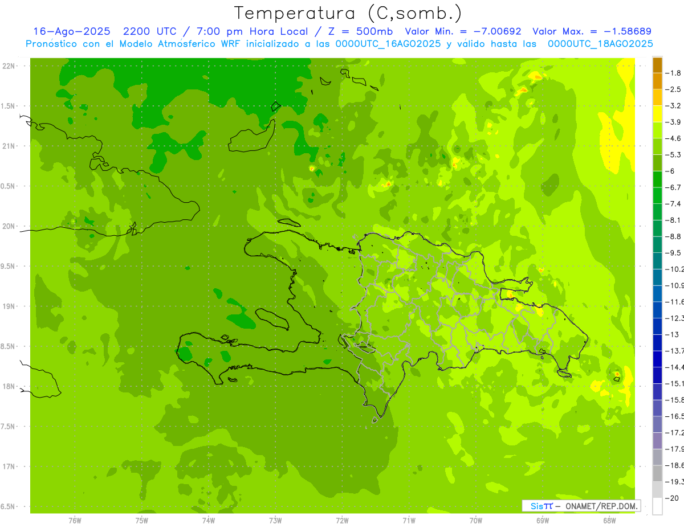Pick the blue swatch between -13 and -13.7
684x528 pixels.
(657, 343)
